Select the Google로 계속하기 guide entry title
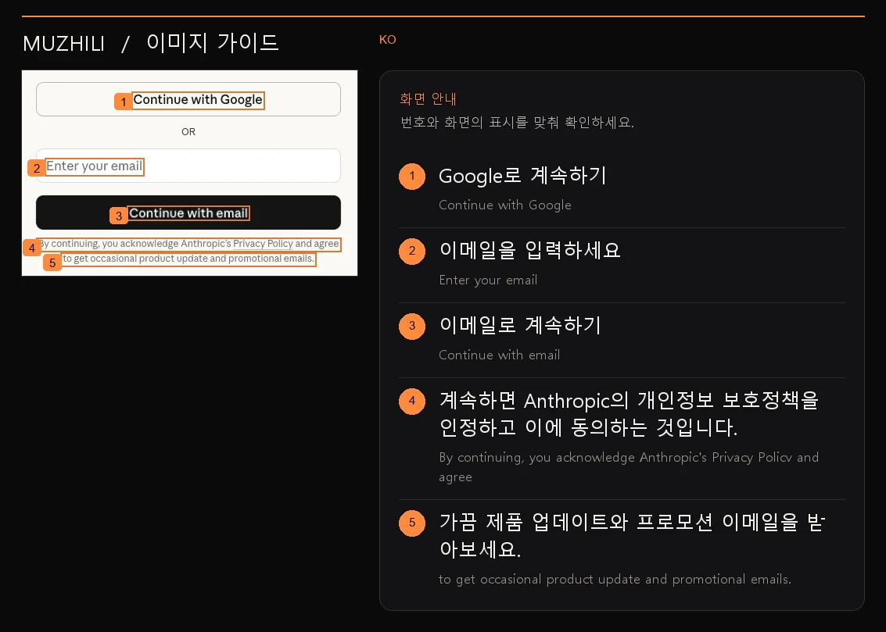This screenshot has height=632, width=886. click(x=522, y=176)
